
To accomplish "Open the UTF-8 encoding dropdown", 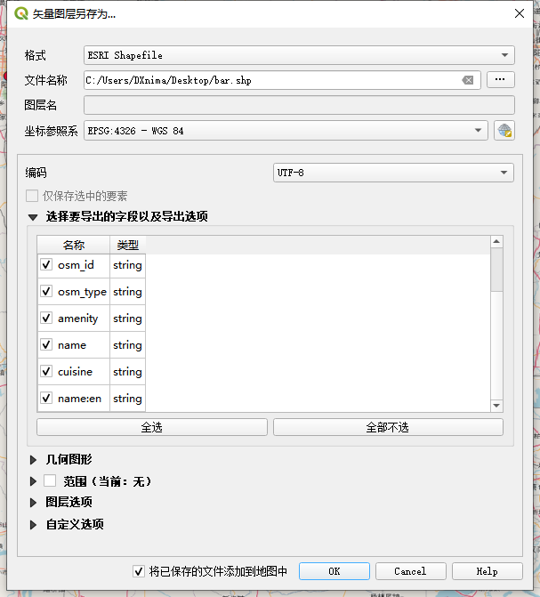I will [x=393, y=173].
